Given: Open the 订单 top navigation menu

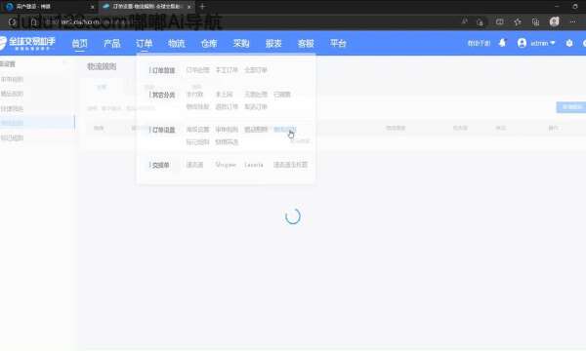Looking at the screenshot, I should (x=144, y=43).
